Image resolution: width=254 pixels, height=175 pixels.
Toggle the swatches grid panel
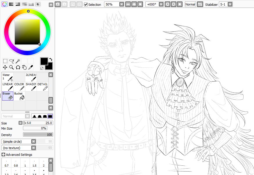[x=31, y=4]
